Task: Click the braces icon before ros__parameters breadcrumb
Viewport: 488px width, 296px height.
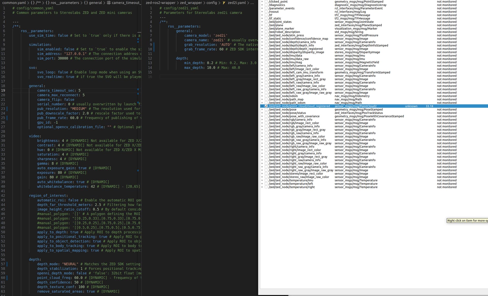Action: 48,3
